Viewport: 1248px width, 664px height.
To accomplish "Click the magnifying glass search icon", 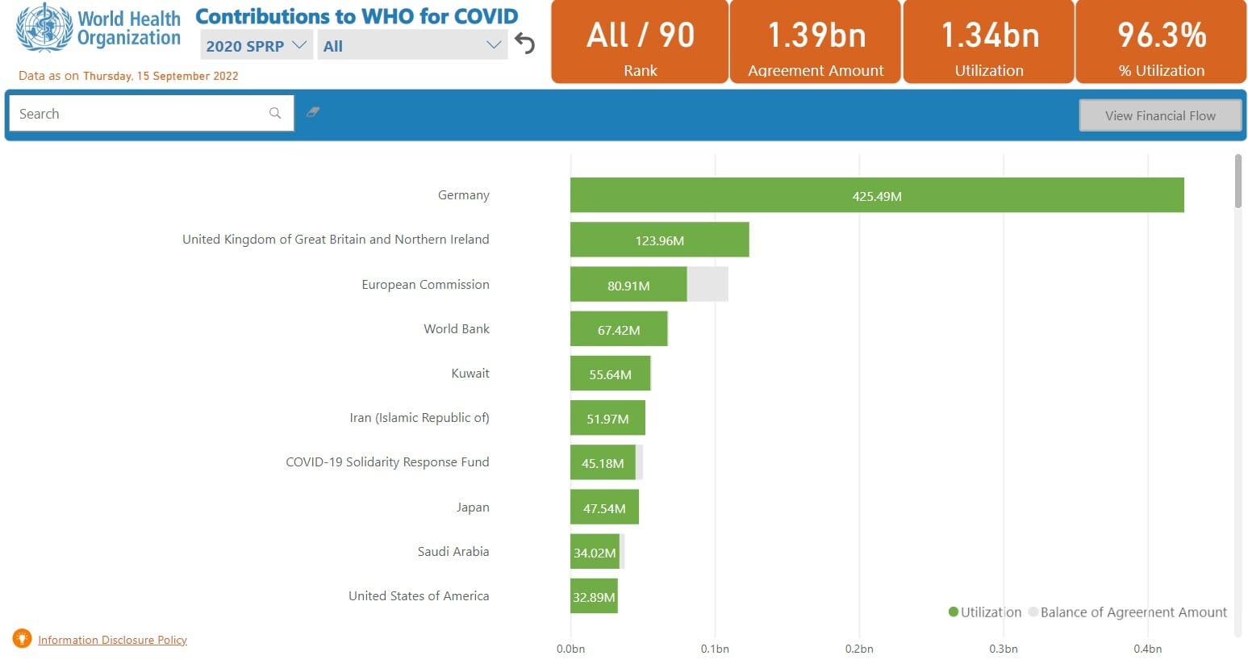I will 275,114.
